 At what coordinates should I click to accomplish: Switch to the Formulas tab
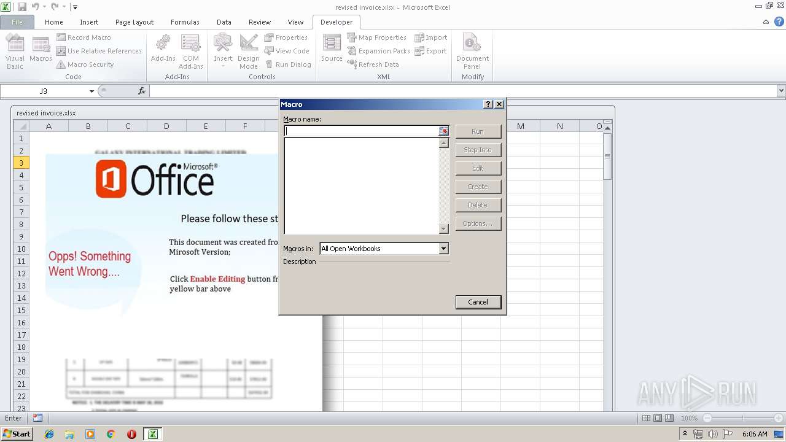tap(185, 22)
